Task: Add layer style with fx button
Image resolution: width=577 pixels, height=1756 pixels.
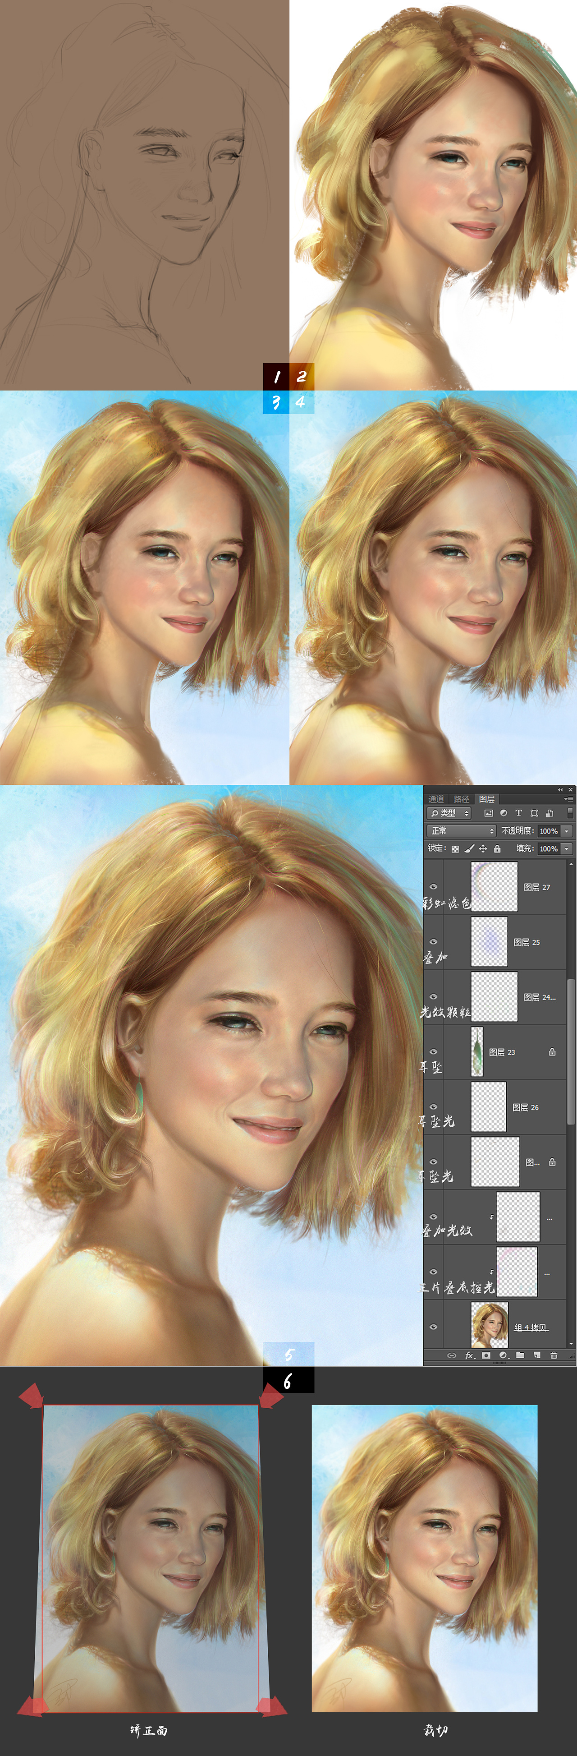Action: coord(469,1355)
